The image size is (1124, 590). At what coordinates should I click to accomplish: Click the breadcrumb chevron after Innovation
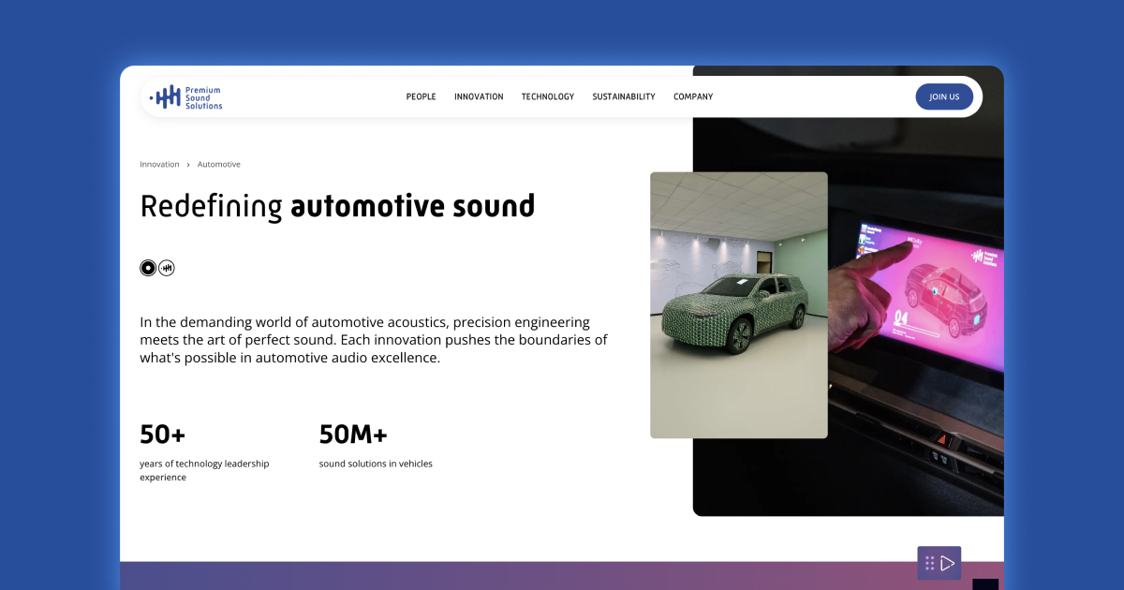tap(187, 164)
